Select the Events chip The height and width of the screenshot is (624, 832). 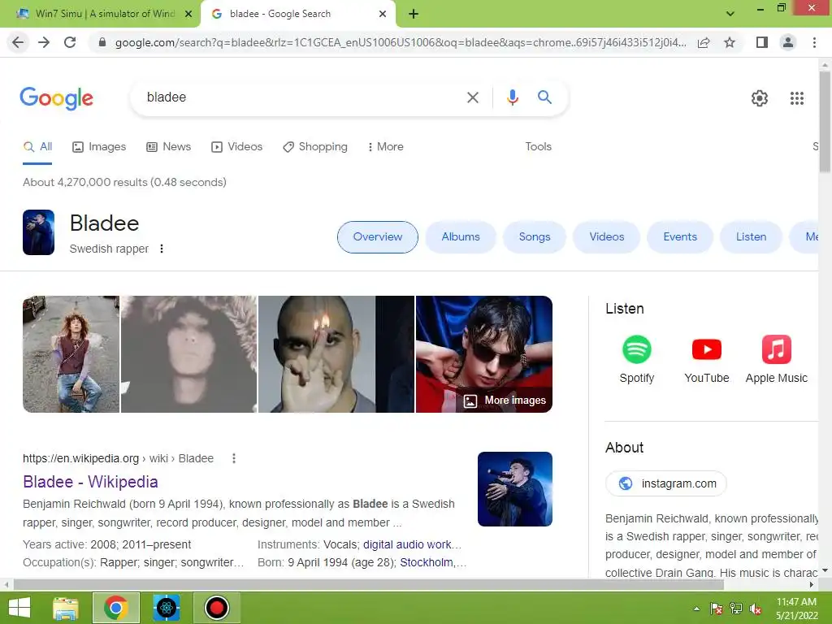tap(680, 237)
